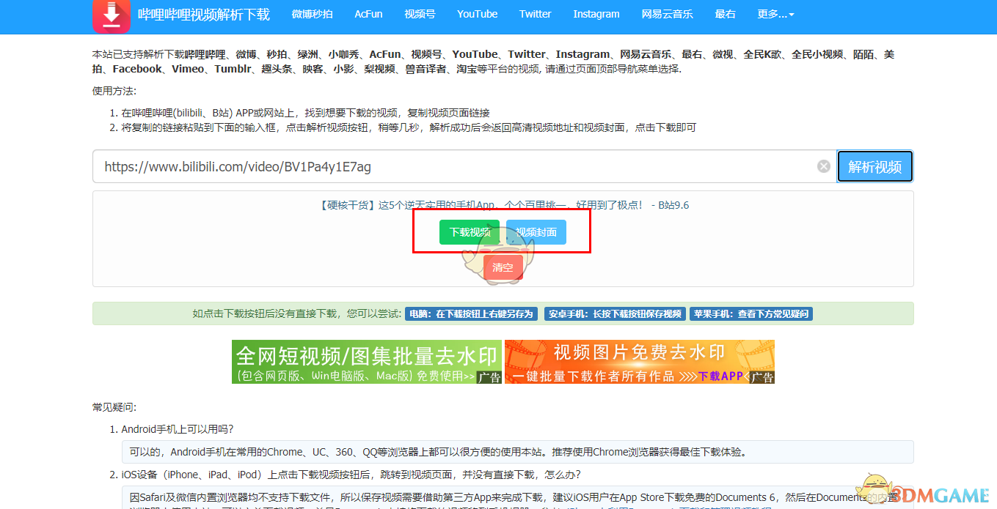Clear the URL field with the X icon
The image size is (997, 509).
pyautogui.click(x=824, y=166)
